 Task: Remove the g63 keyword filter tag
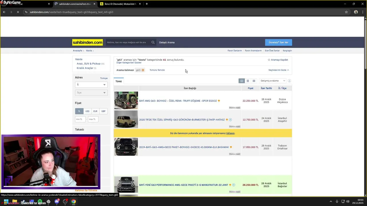pos(143,70)
